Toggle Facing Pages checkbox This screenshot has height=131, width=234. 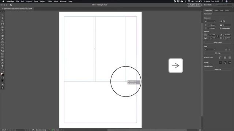click(220, 28)
